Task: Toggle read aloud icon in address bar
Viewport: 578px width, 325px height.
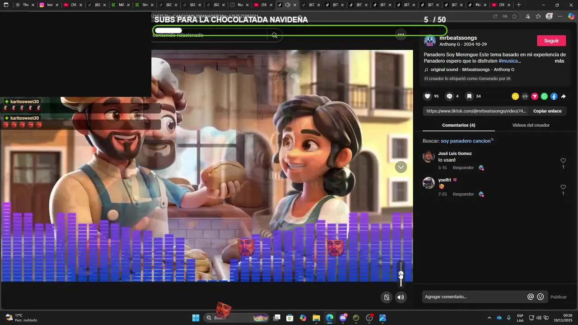Action: click(x=505, y=16)
